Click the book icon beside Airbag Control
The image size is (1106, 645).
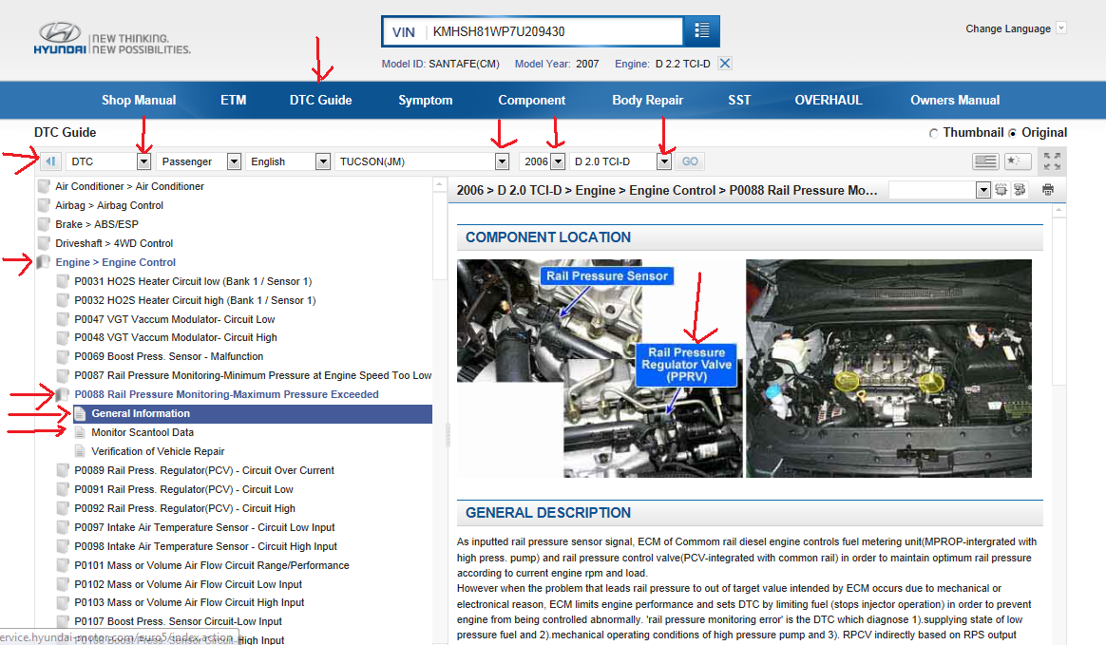[44, 205]
